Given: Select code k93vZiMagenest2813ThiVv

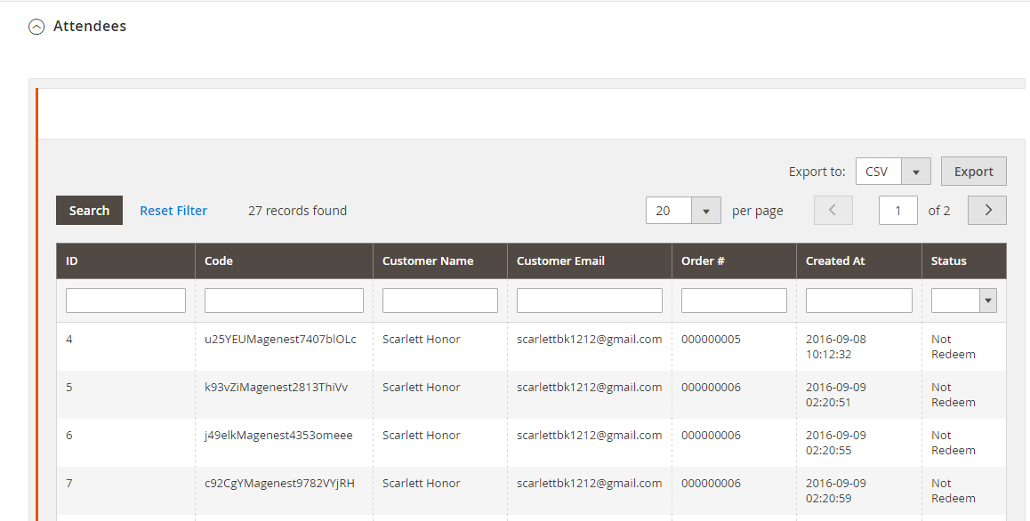Looking at the screenshot, I should pyautogui.click(x=276, y=387).
